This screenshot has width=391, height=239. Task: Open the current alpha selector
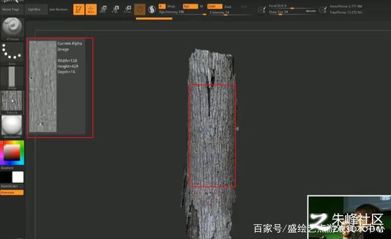click(12, 78)
